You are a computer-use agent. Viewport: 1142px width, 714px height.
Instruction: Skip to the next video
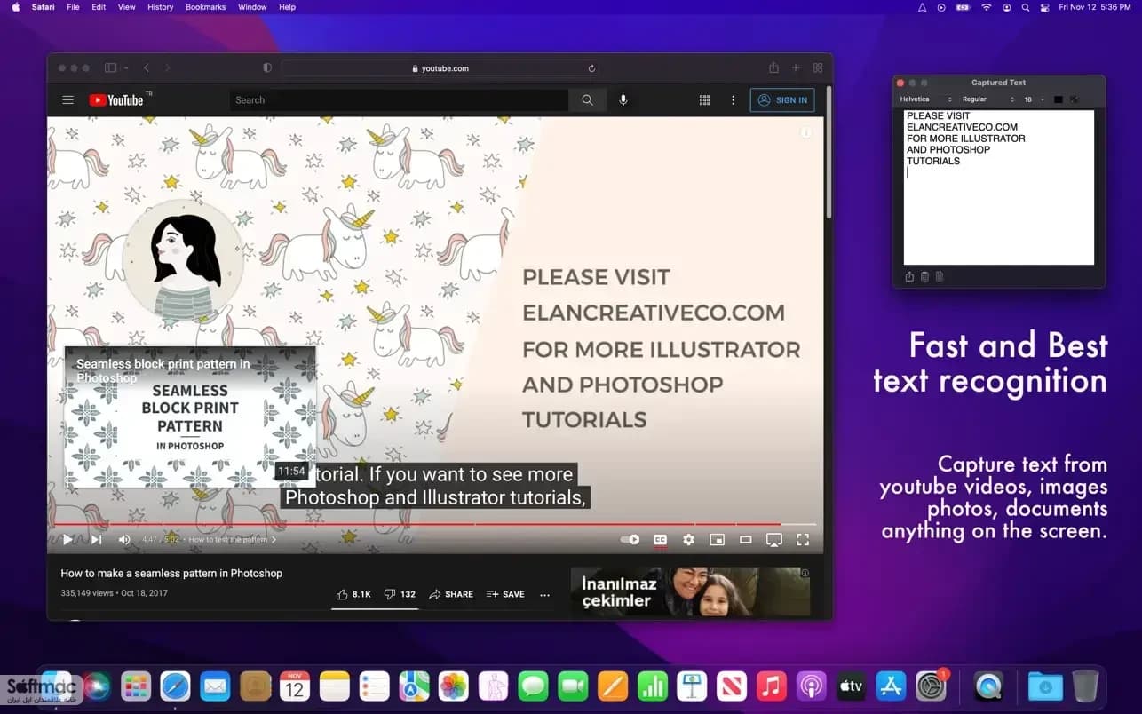coord(96,539)
